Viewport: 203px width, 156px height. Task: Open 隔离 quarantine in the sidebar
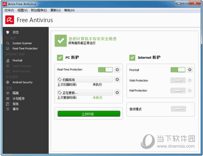(15, 93)
